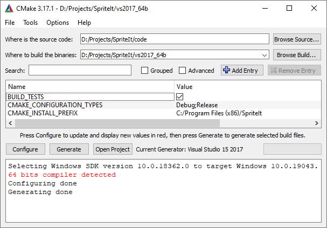The height and width of the screenshot is (228, 327).
Task: Minimize the CMake window
Action: pos(265,8)
